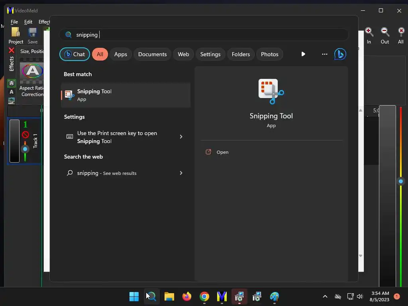This screenshot has height=306, width=408.
Task: Click the large Snipping Tool app icon
Action: coord(271,91)
